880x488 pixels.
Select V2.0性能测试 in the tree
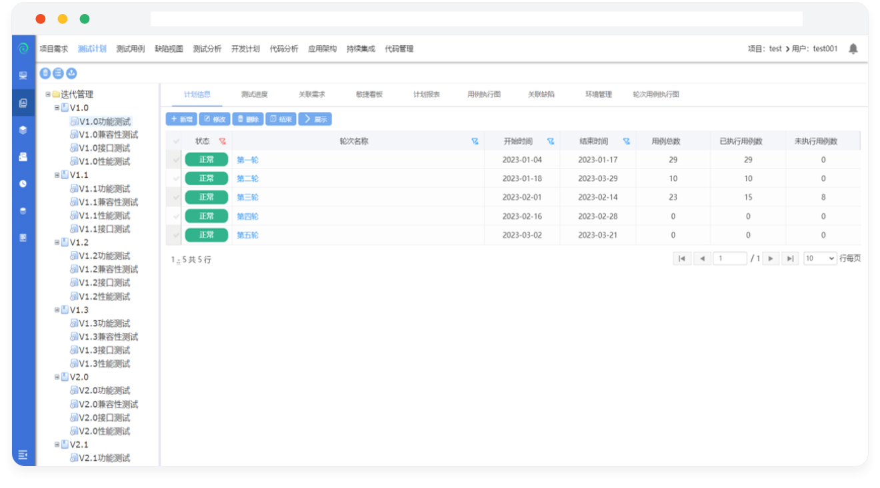tap(105, 431)
